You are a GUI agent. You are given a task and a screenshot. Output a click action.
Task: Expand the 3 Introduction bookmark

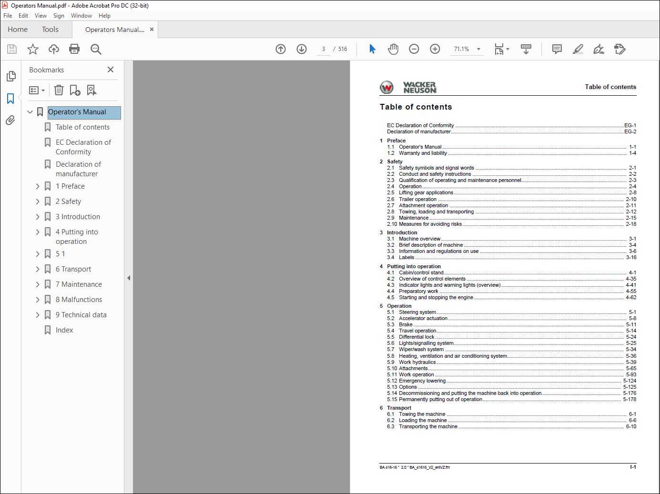point(38,217)
